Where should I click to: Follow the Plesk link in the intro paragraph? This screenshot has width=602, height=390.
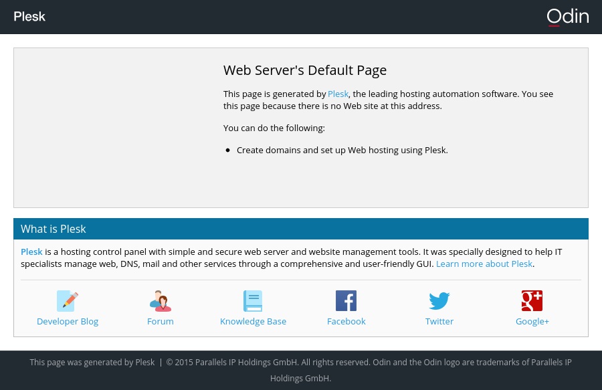coord(338,94)
